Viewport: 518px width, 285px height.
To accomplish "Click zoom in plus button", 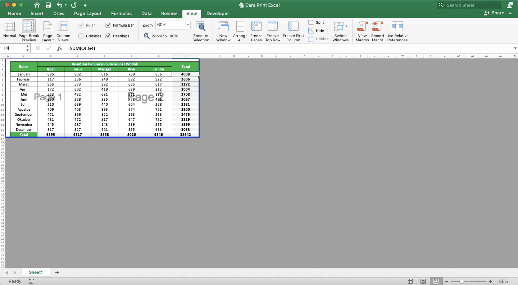I will coord(491,281).
